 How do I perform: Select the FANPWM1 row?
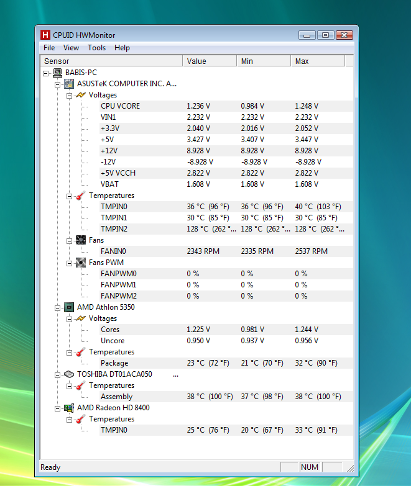point(226,285)
